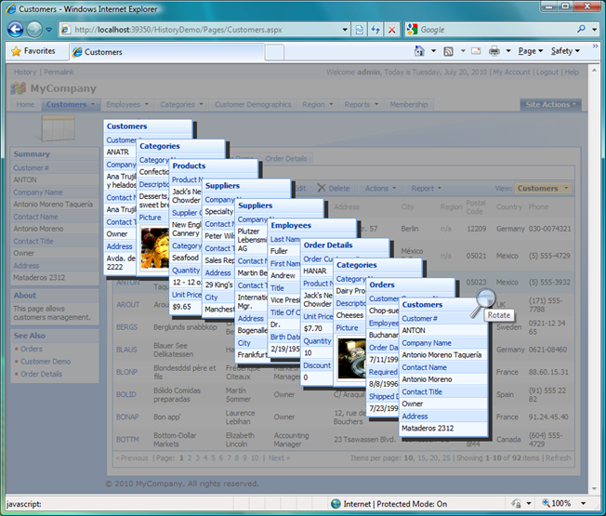Screen dimensions: 606x516
Task: Click the RSS feeds icon
Action: coord(448,51)
